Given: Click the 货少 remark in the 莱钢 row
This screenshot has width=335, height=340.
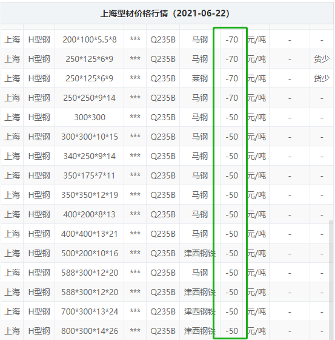Looking at the screenshot, I should (x=322, y=78).
